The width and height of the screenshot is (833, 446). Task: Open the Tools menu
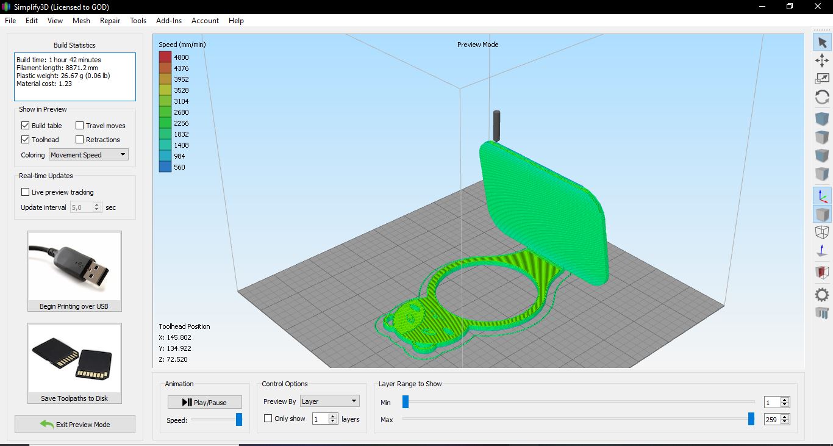pos(138,20)
